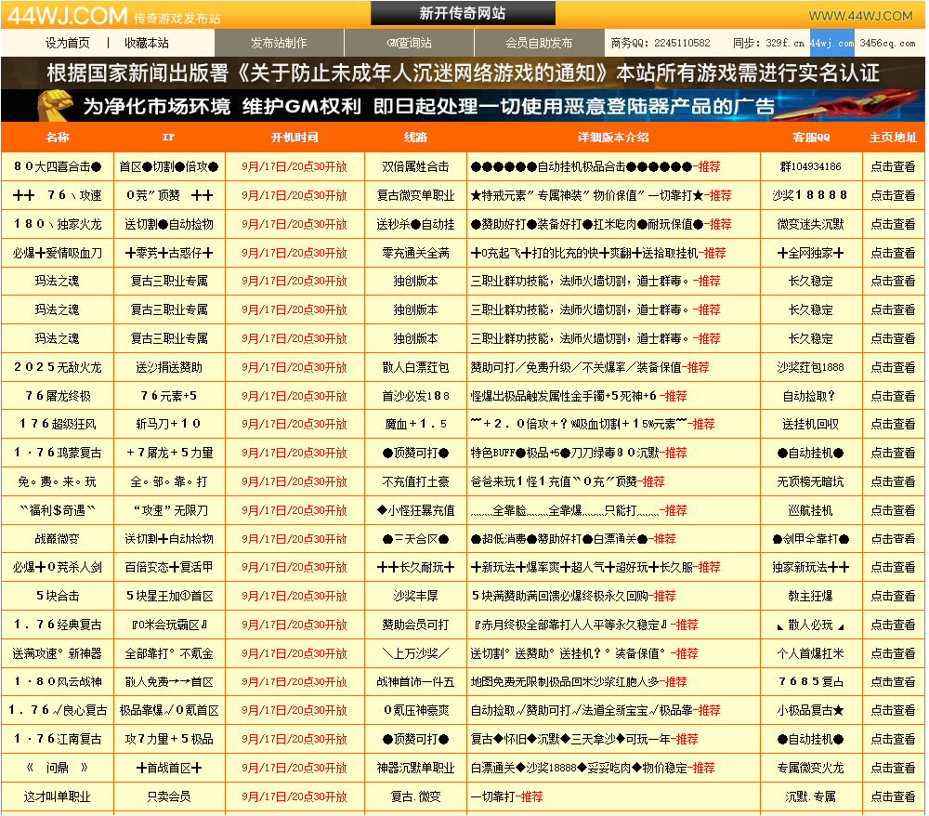
Task: Click 设为首页 link
Action: 68,43
